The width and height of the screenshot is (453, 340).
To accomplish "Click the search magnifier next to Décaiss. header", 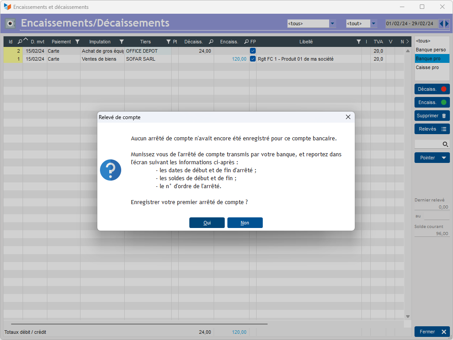I will click(x=211, y=42).
